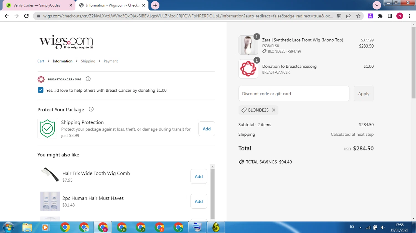
Task: Click the share page icon in address bar
Action: (x=349, y=16)
